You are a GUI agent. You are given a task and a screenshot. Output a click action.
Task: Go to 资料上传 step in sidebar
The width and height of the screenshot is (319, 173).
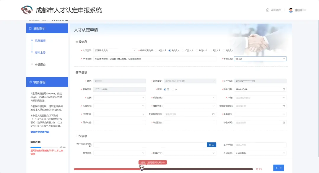click(40, 52)
